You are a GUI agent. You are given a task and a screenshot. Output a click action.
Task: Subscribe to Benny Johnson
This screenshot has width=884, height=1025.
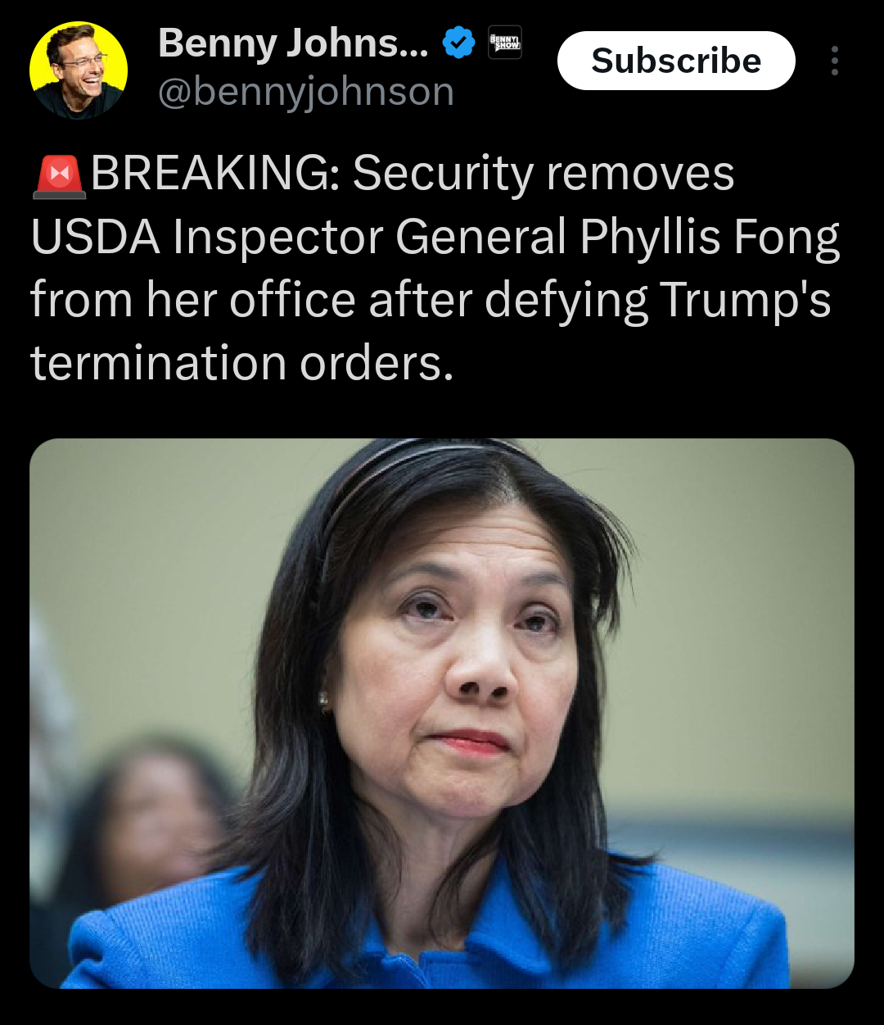pyautogui.click(x=676, y=61)
